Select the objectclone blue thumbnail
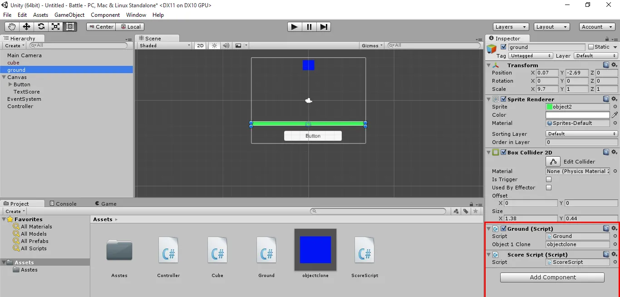 pos(315,250)
